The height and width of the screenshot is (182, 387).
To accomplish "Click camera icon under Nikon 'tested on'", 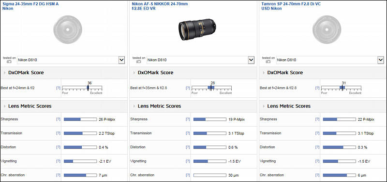I will coord(139,62).
